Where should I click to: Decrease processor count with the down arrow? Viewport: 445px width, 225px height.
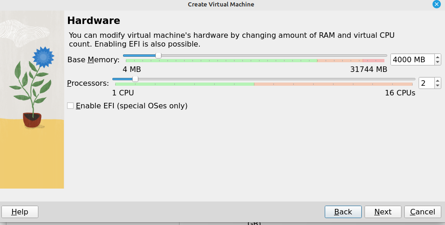[438, 86]
